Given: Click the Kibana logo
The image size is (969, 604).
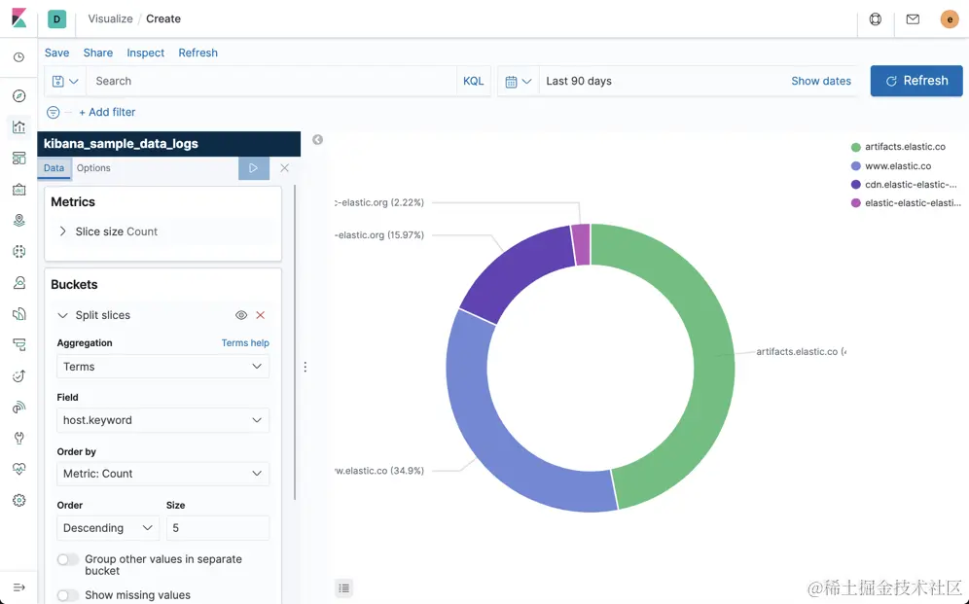Looking at the screenshot, I should click(x=19, y=18).
